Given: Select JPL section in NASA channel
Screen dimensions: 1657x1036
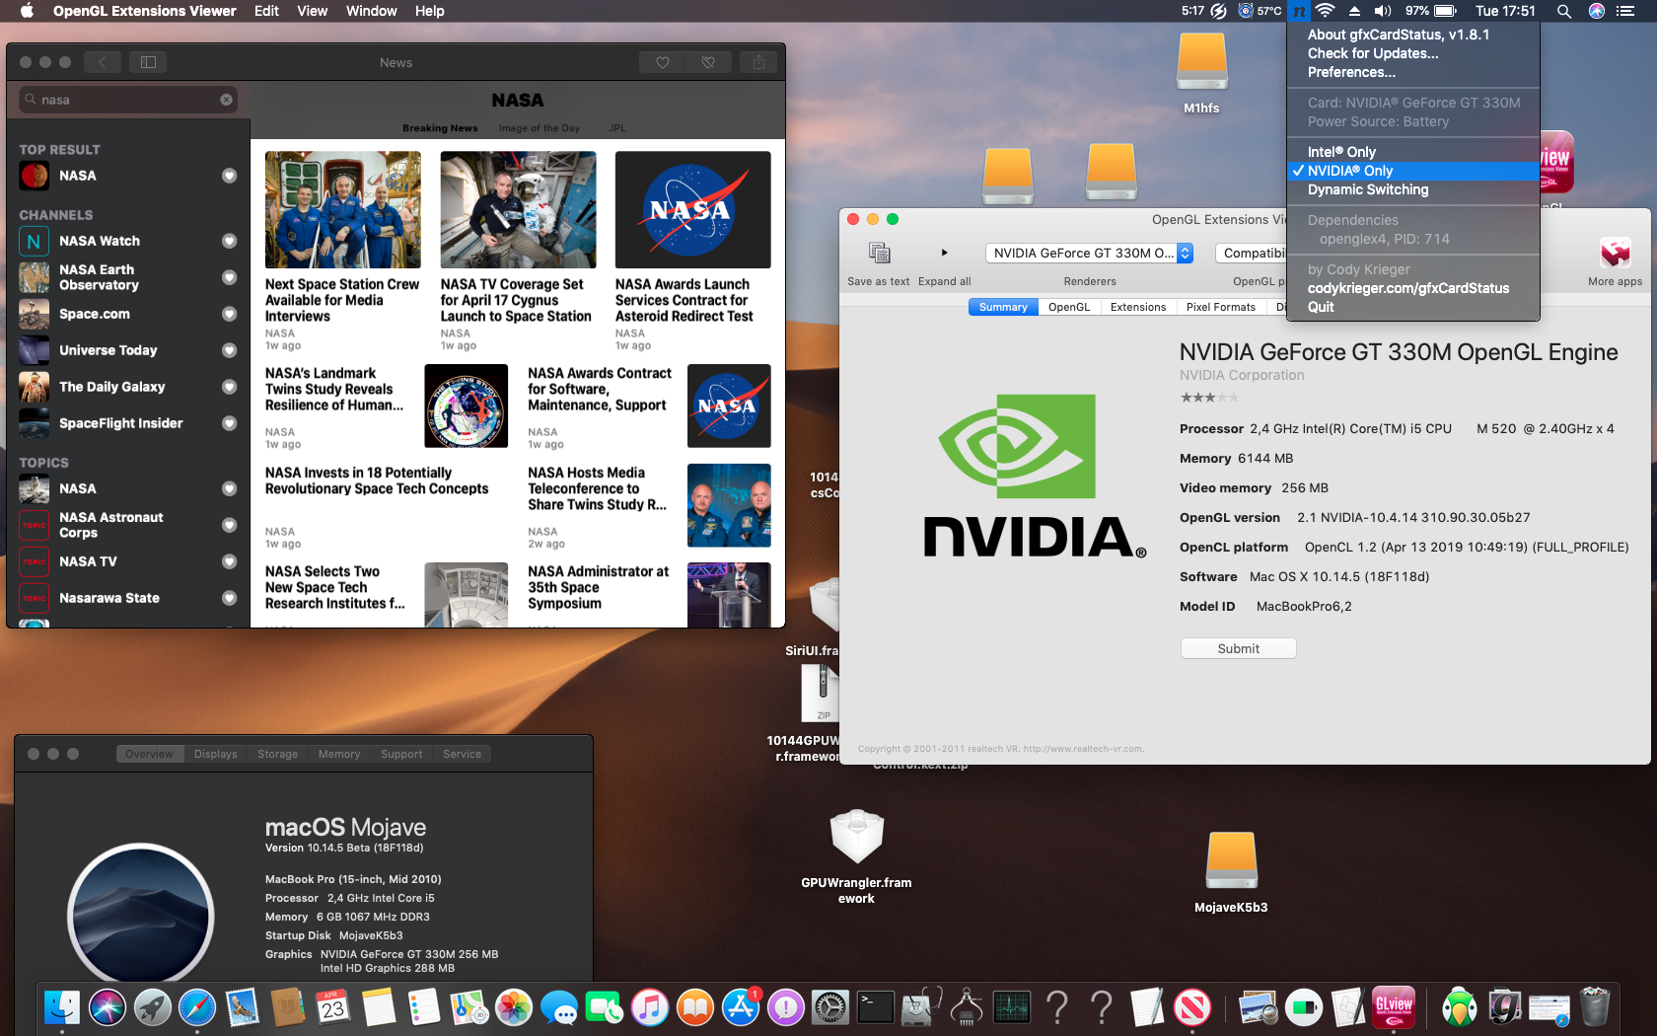Looking at the screenshot, I should click(x=616, y=128).
